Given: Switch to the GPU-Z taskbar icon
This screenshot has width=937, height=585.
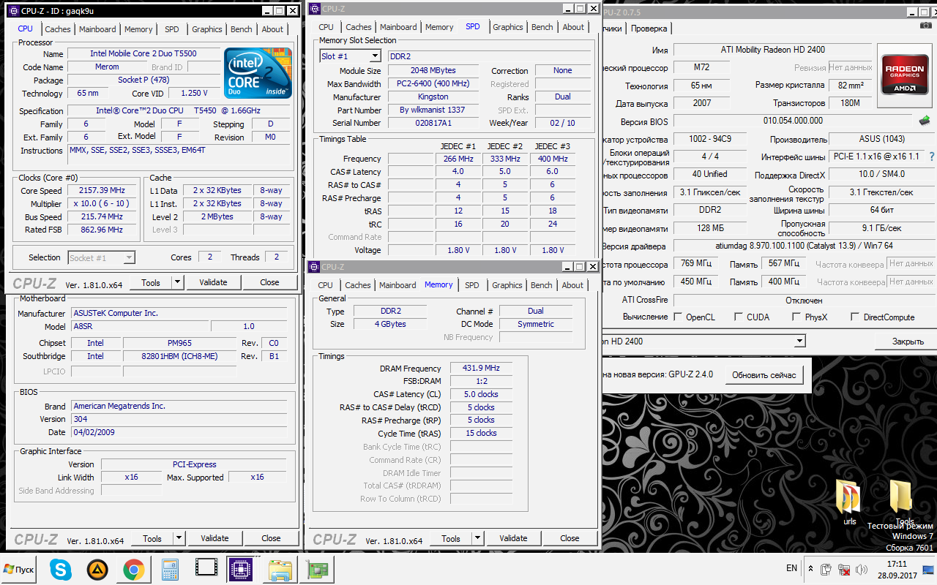Looking at the screenshot, I should tap(317, 569).
